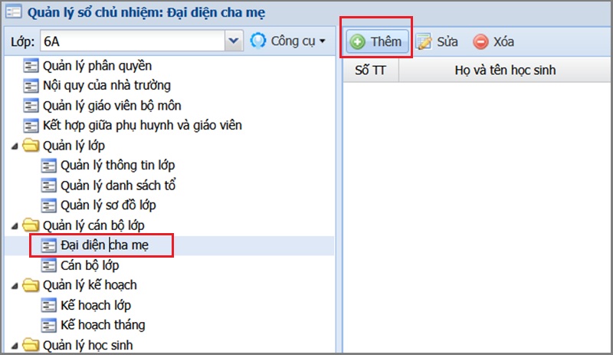This screenshot has height=355, width=613.
Task: Select Kế hoạch lớp item
Action: click(x=95, y=305)
